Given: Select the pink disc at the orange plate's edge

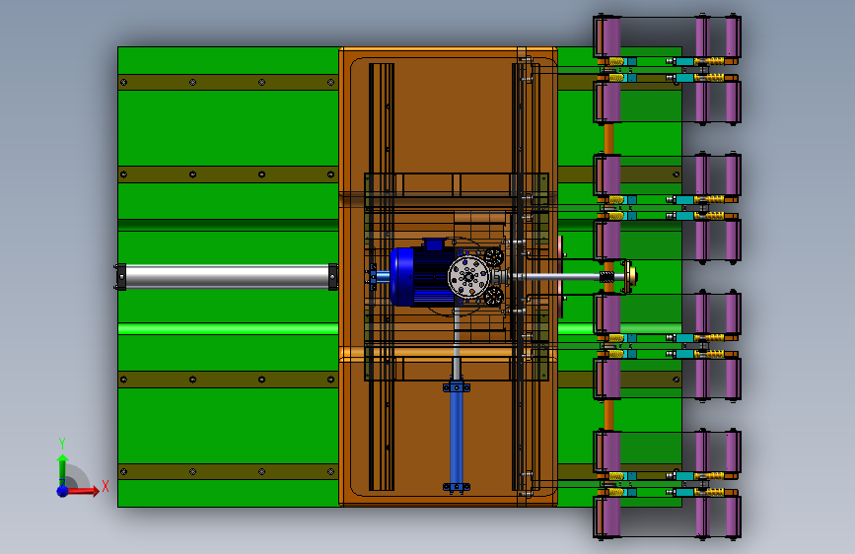Looking at the screenshot, I should click(562, 276).
